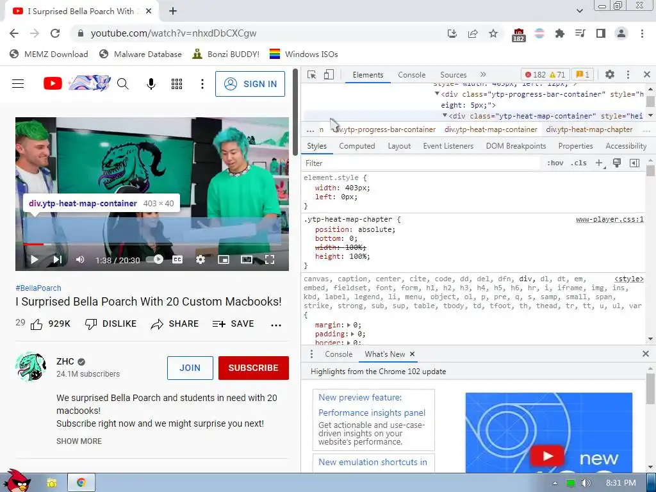Click the DISLIKE button

click(110, 324)
